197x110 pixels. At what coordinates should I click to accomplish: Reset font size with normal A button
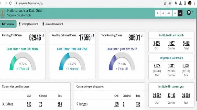[163, 13]
